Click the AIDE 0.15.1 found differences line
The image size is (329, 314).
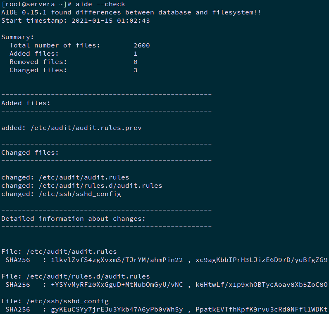pos(131,12)
